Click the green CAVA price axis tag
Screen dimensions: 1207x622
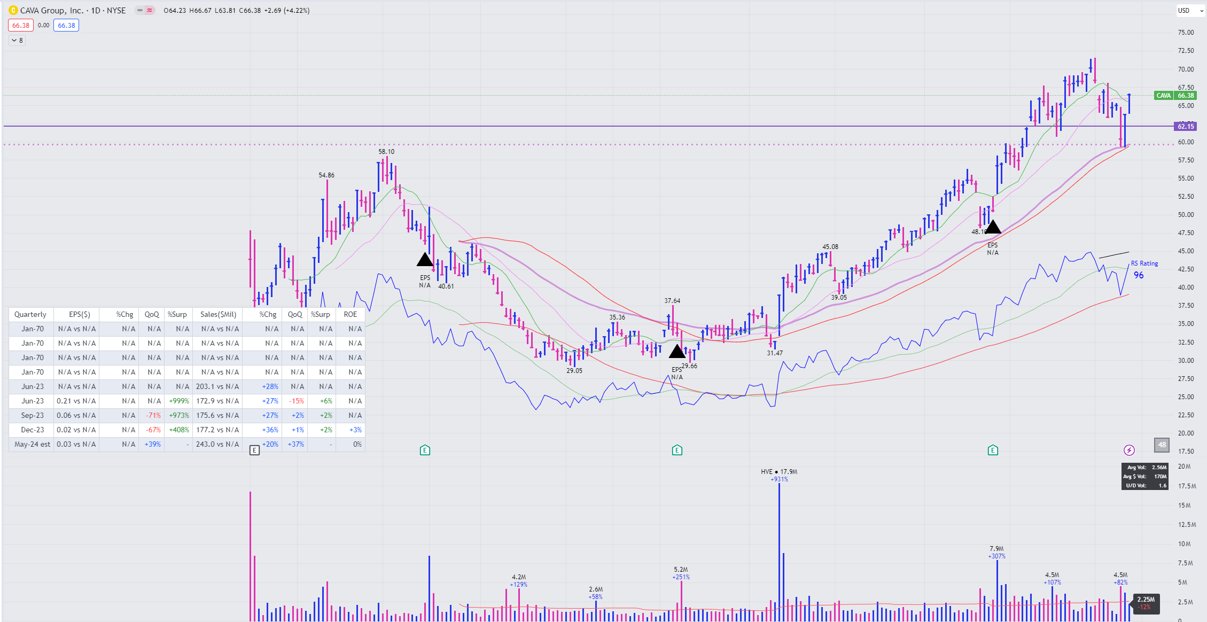1164,96
